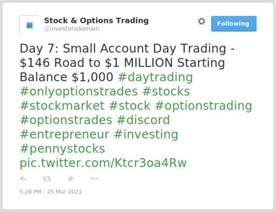Click the 5:28 PM - 25 Mar 2021 timestamp
The image size is (276, 212).
coord(50,192)
